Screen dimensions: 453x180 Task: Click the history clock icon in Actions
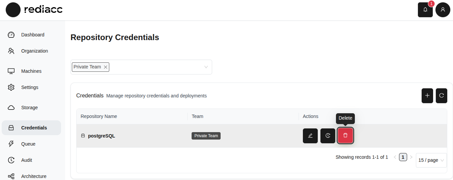tap(328, 136)
